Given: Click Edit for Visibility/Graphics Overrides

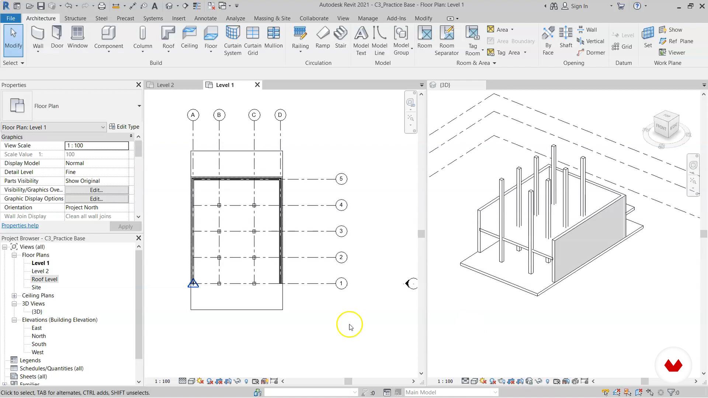Looking at the screenshot, I should pos(97,190).
